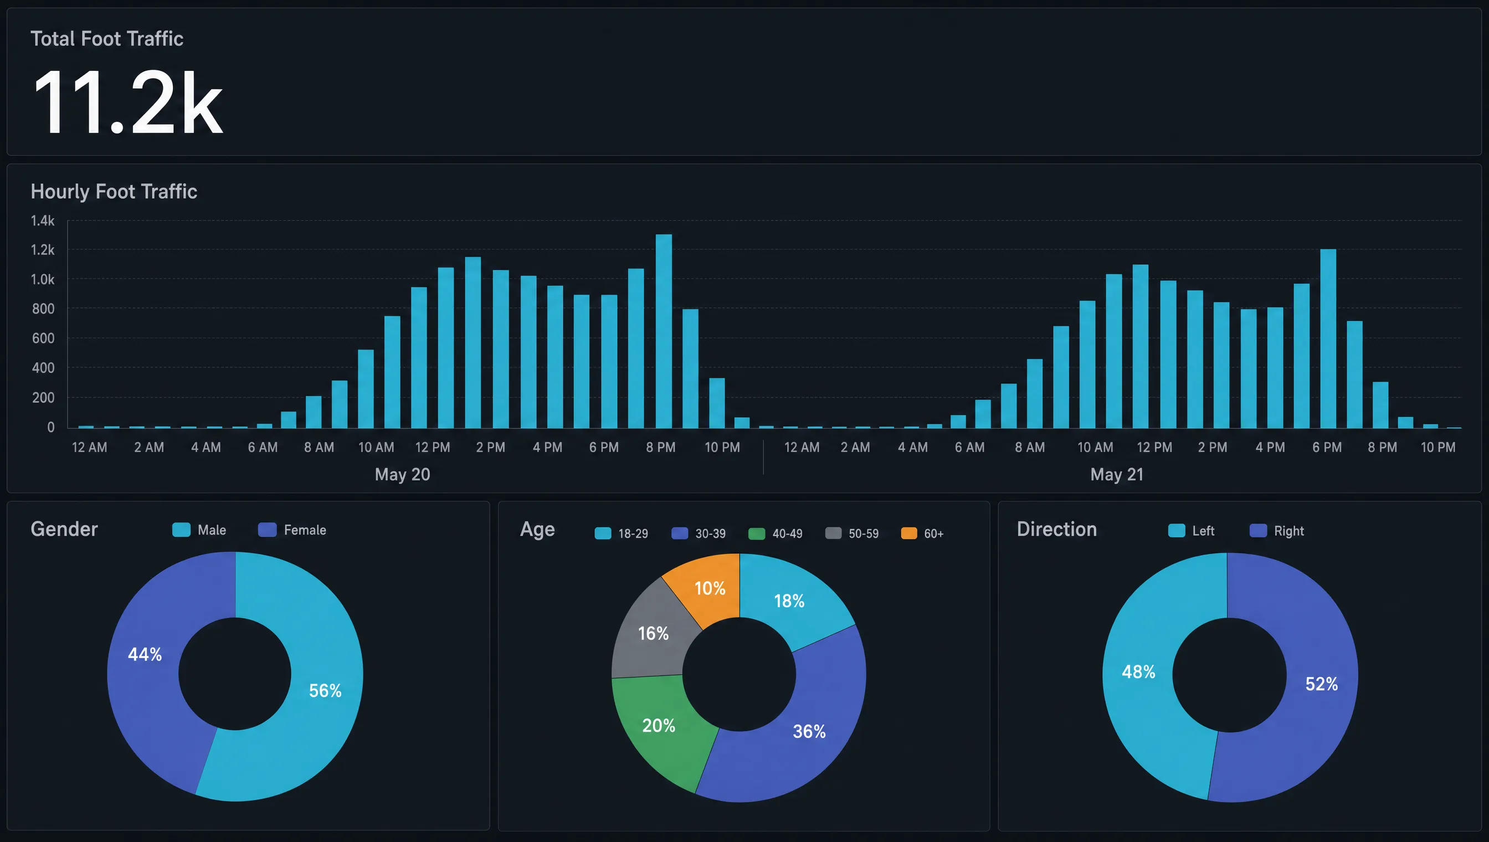Toggle the 60+ age legend swatch
This screenshot has height=842, width=1489.
909,533
